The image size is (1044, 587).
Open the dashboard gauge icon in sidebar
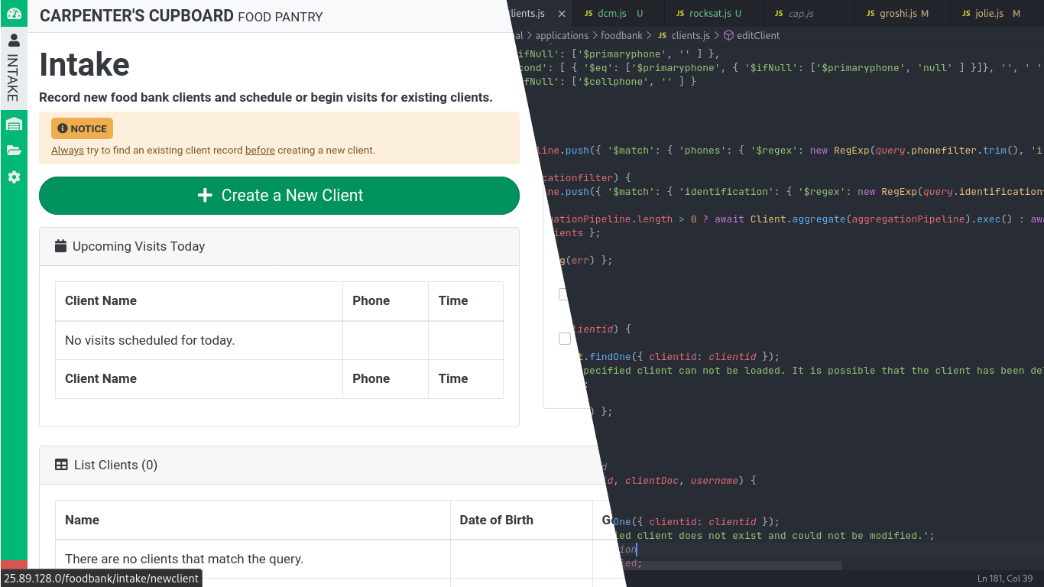click(x=14, y=14)
